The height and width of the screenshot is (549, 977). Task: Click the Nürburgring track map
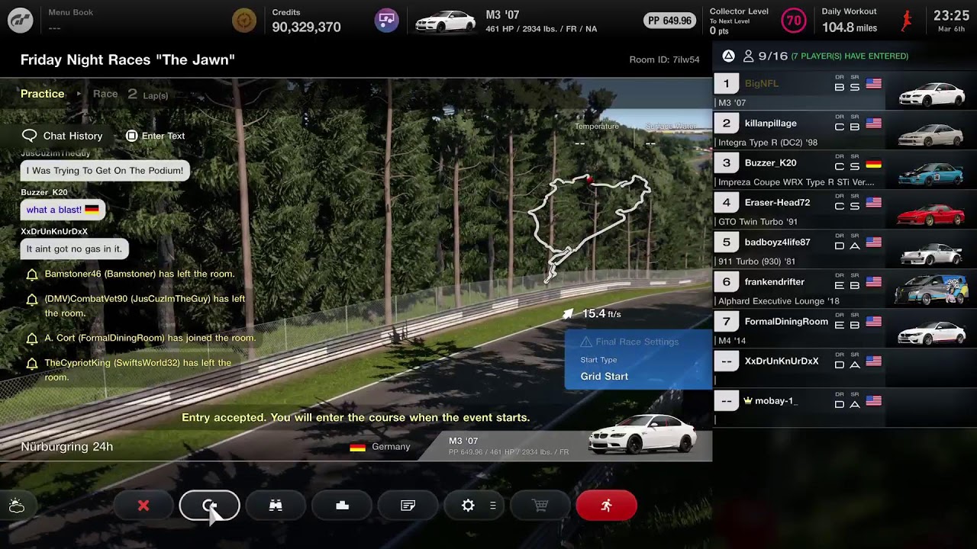pos(589,227)
